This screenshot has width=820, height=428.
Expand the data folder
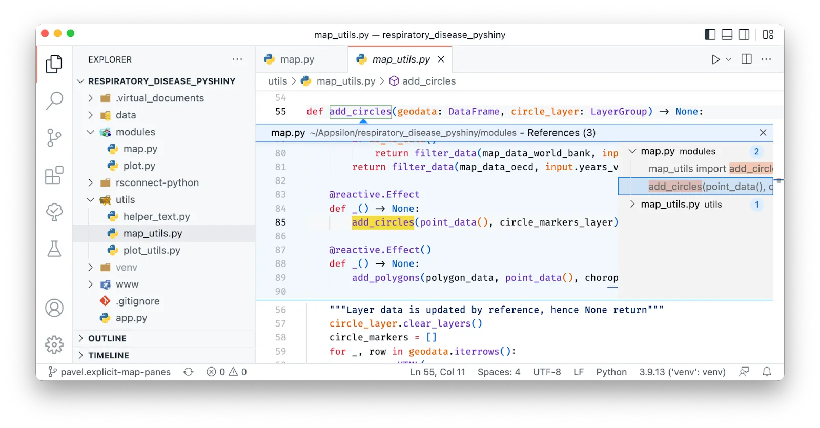tap(126, 115)
